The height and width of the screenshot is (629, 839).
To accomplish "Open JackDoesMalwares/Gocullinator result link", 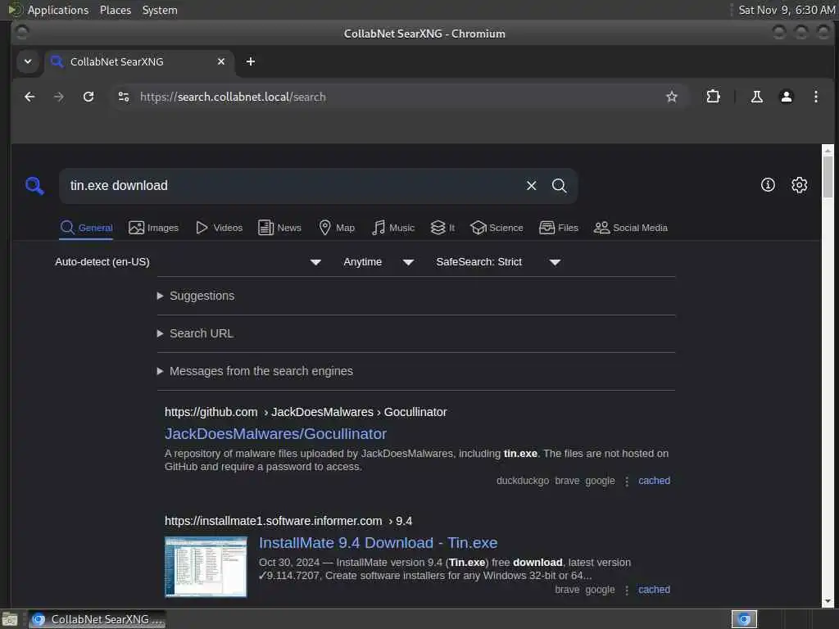I will 275,434.
